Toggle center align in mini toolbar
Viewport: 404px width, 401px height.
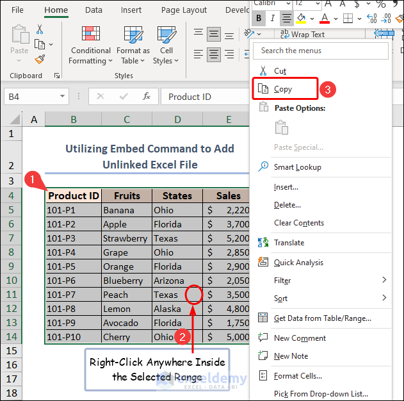[286, 19]
